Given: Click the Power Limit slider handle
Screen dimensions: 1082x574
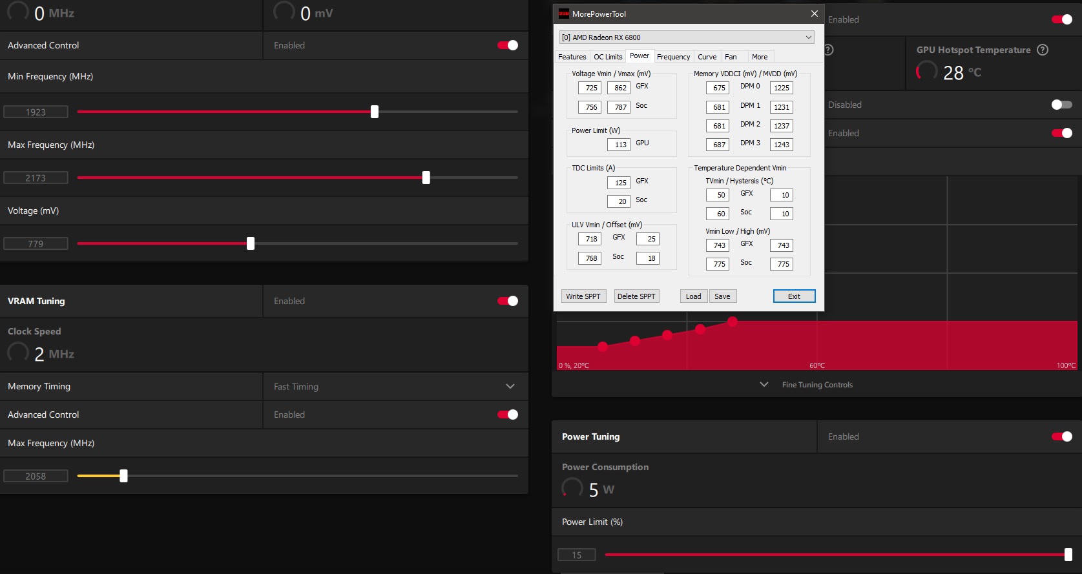Looking at the screenshot, I should point(1068,555).
